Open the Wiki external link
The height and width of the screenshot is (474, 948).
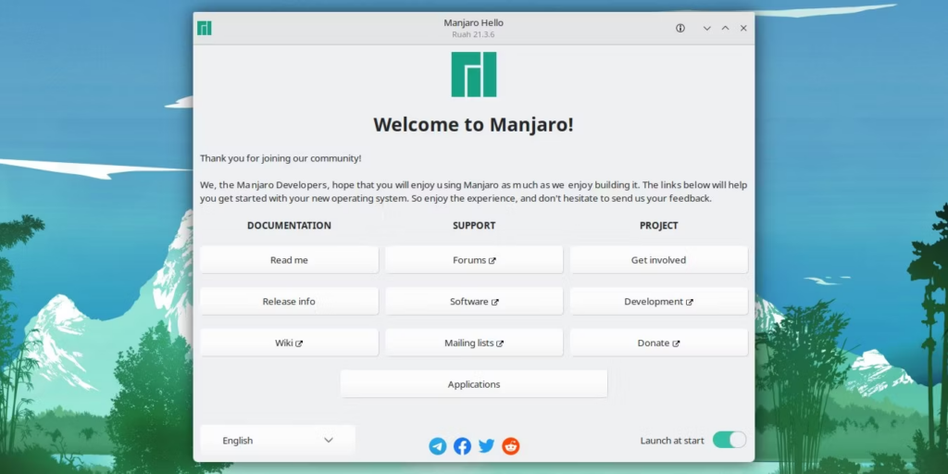tap(289, 343)
